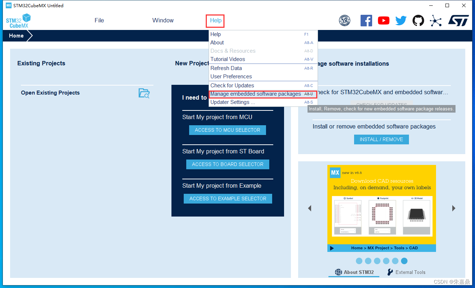Click the STM32CubeMX logo

pyautogui.click(x=18, y=21)
